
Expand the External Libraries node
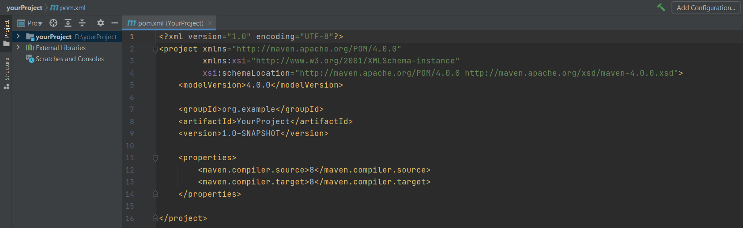point(18,48)
